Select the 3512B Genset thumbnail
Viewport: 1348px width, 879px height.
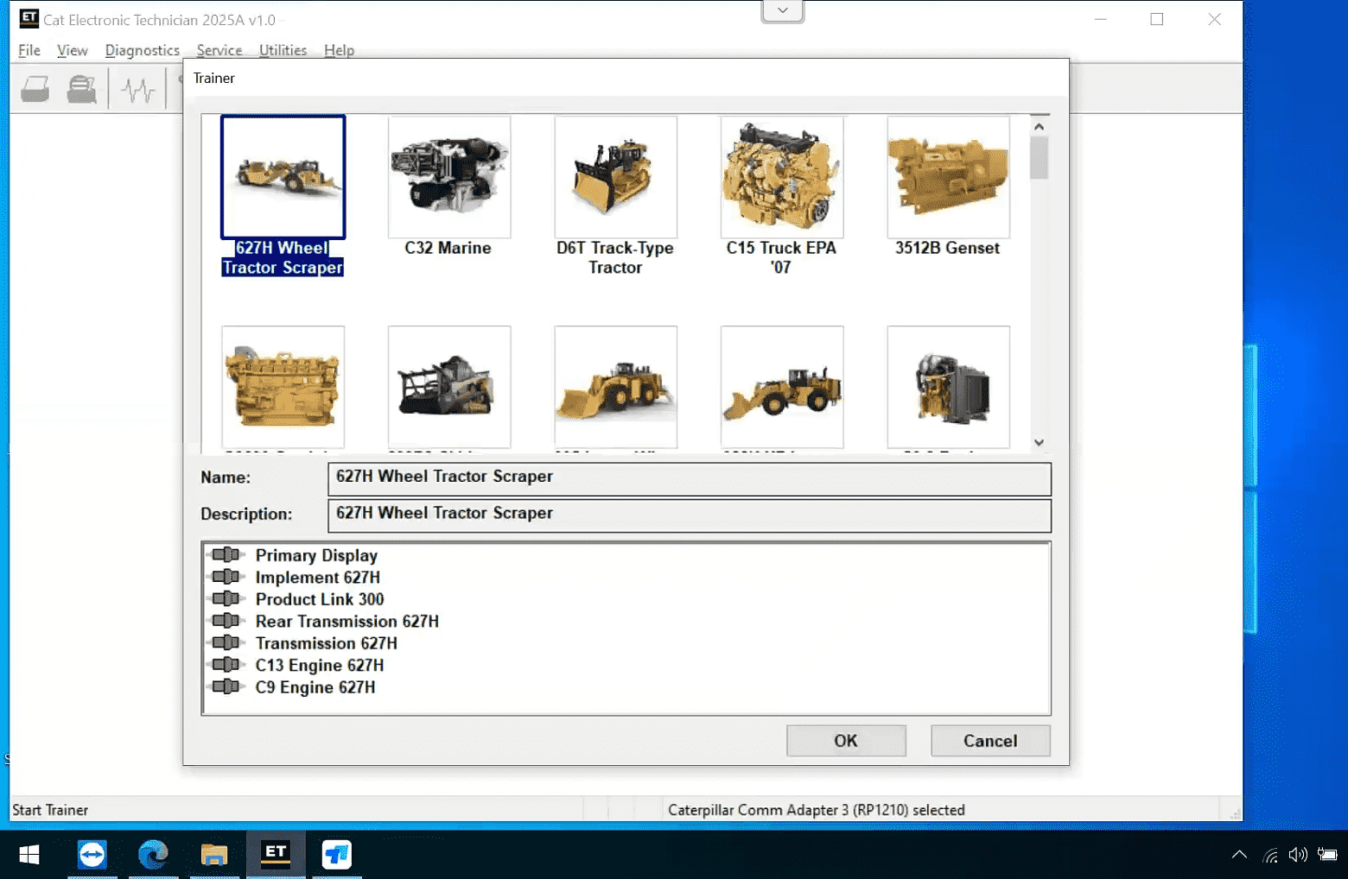tap(947, 177)
